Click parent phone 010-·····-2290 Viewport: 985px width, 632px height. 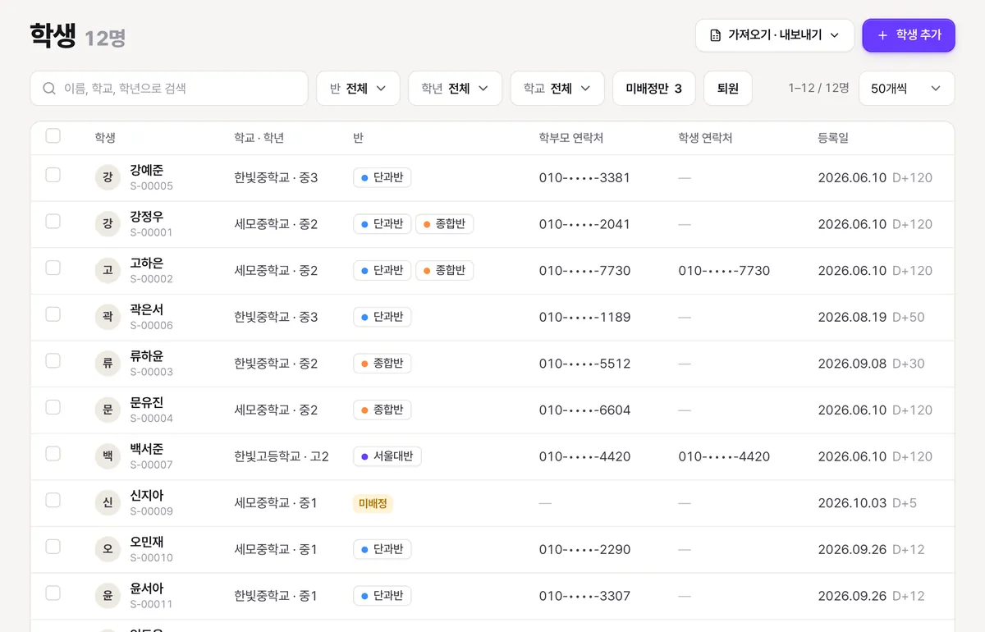[x=584, y=549]
